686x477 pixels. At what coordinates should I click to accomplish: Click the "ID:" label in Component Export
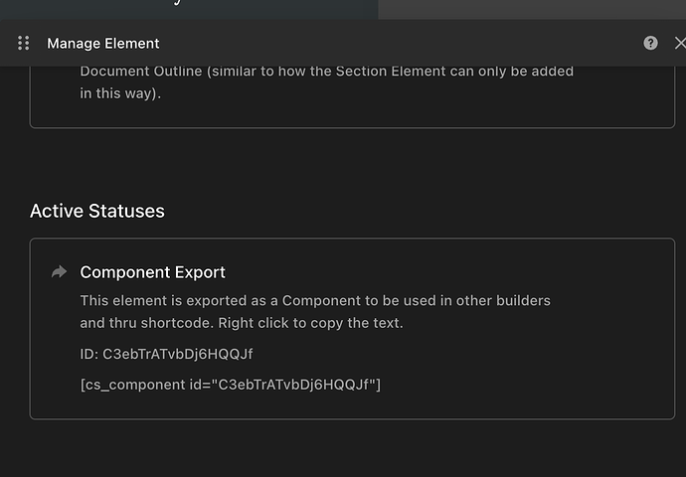[x=89, y=353]
